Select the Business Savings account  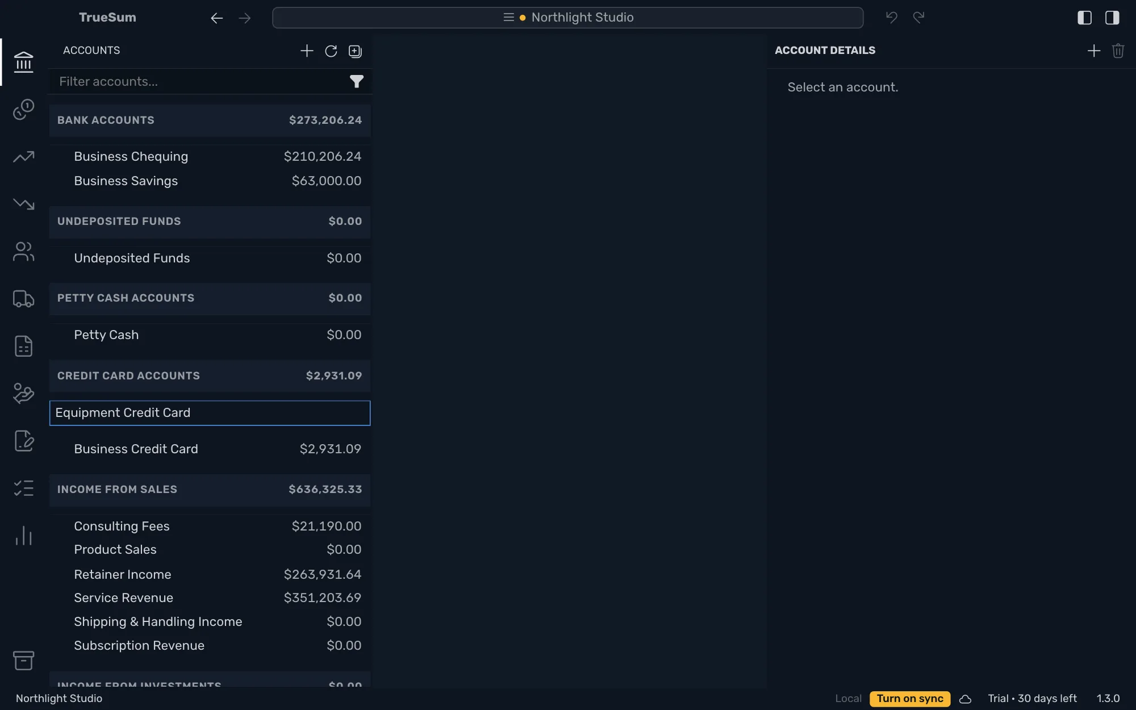click(x=210, y=181)
